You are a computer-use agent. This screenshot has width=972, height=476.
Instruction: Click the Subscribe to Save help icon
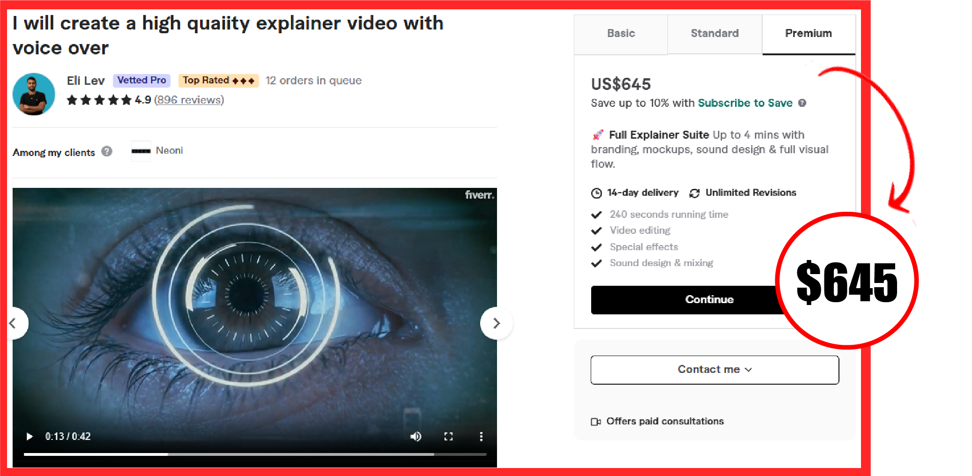[802, 103]
